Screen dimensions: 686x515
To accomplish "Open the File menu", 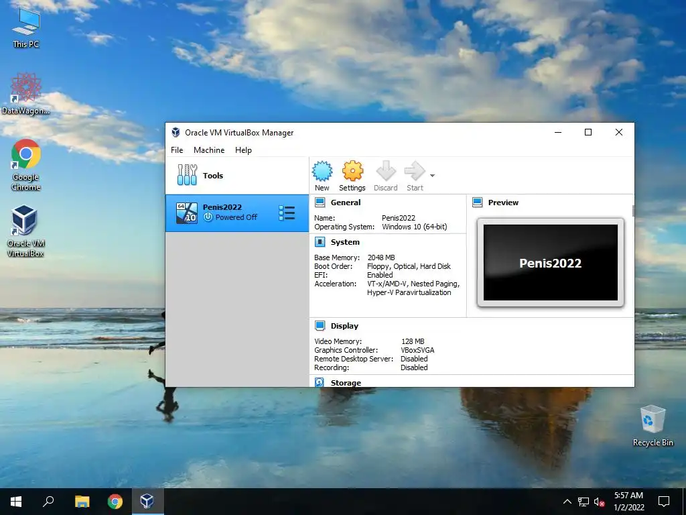I will click(x=177, y=150).
